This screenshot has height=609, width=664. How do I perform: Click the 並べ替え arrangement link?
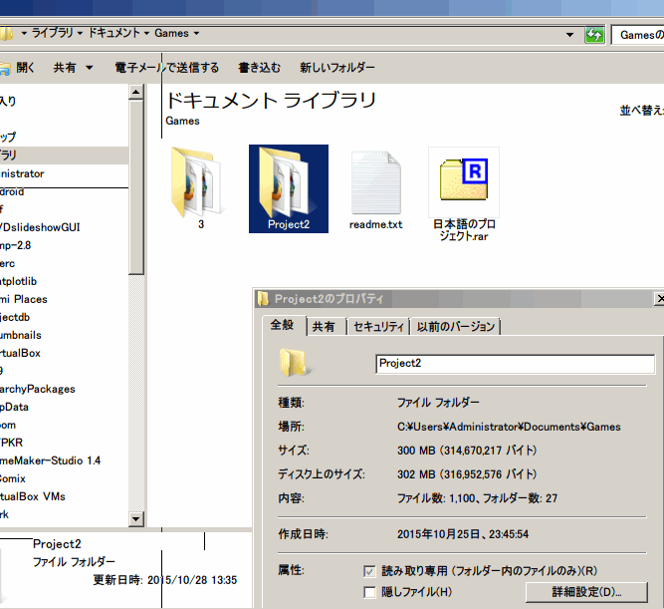(x=641, y=111)
